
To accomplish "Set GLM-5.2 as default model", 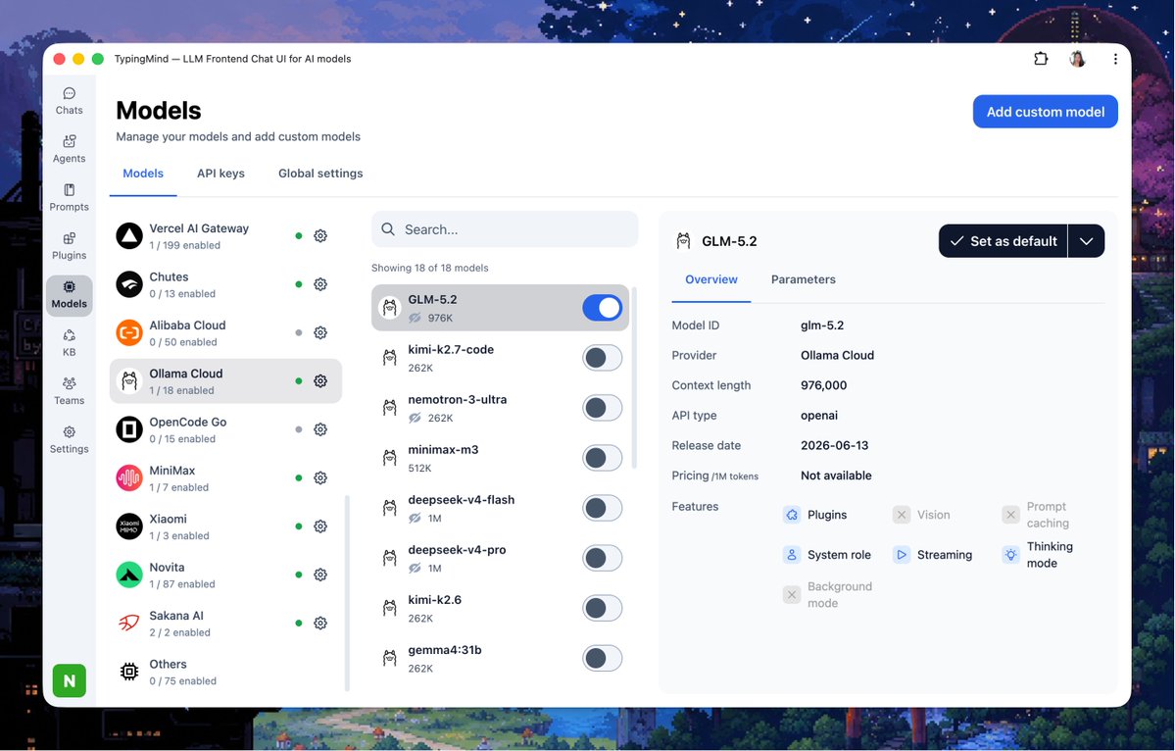I will point(1004,240).
